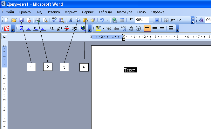Image resolution: width=211 pixels, height=129 pixels.
Task: Print the document using the printer icon
Action: pyautogui.click(x=38, y=20)
